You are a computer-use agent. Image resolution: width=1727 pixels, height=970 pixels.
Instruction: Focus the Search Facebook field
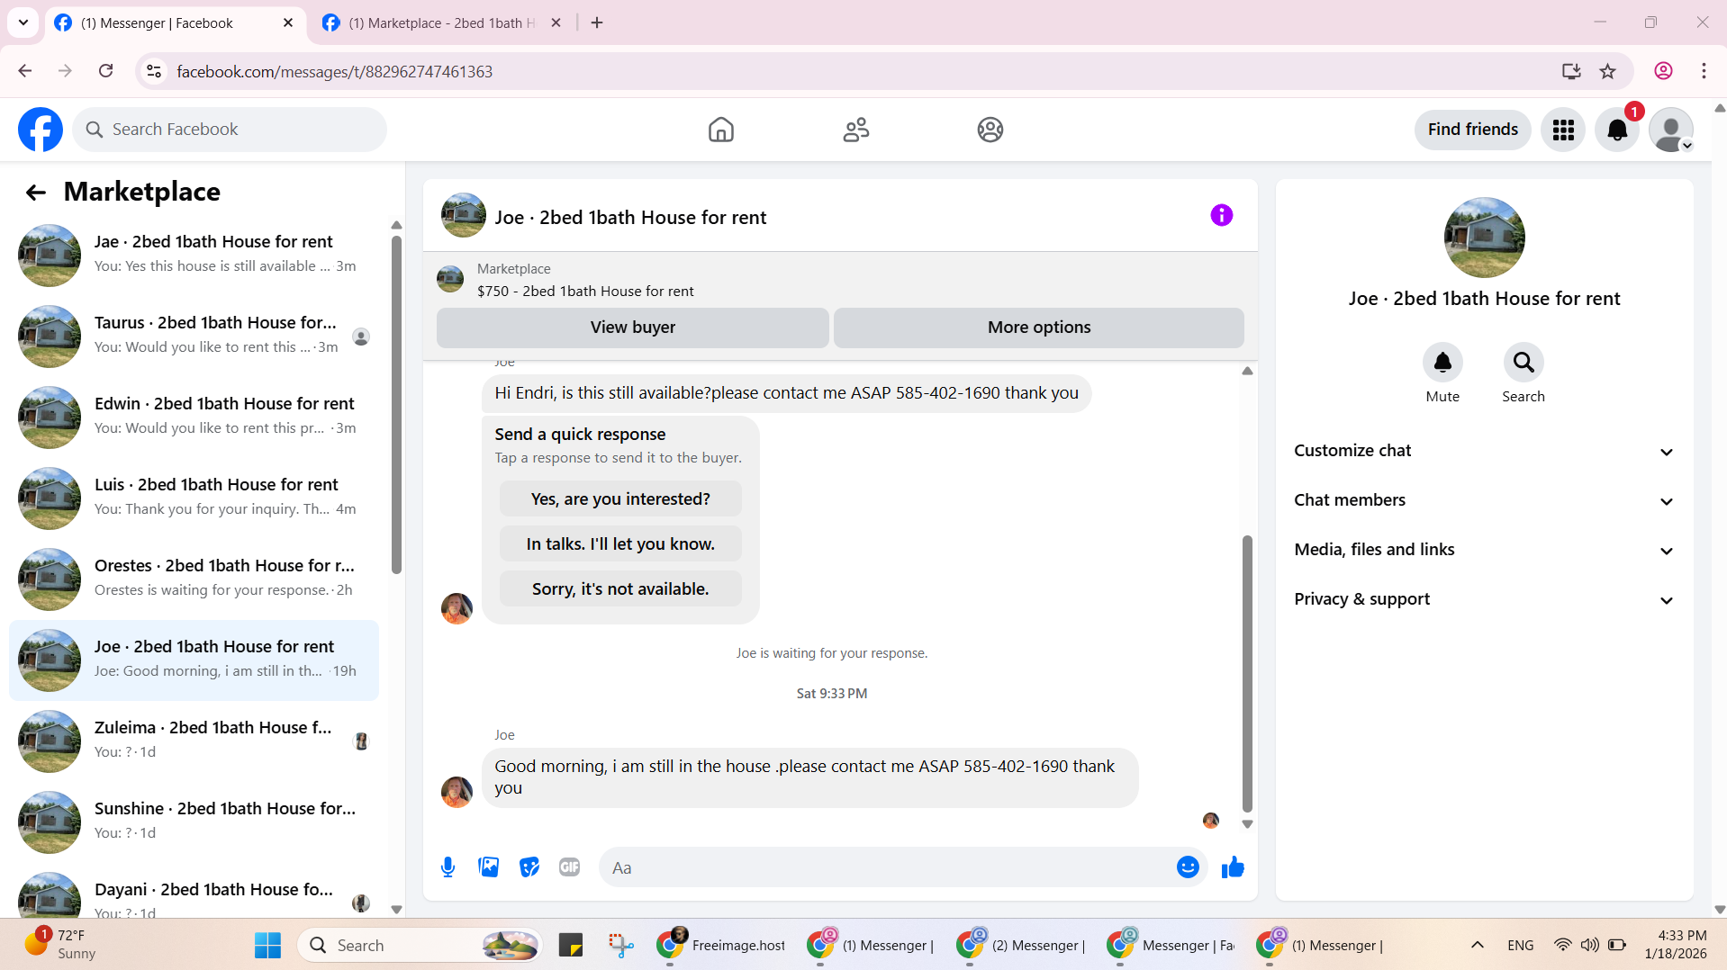(x=230, y=130)
